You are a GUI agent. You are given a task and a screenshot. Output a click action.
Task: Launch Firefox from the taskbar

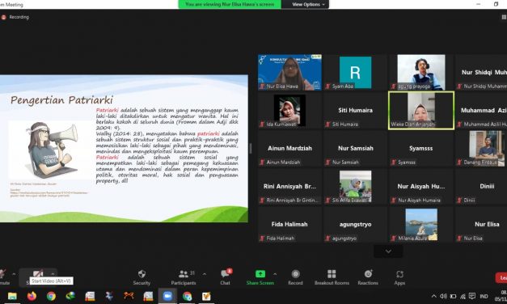(32, 296)
